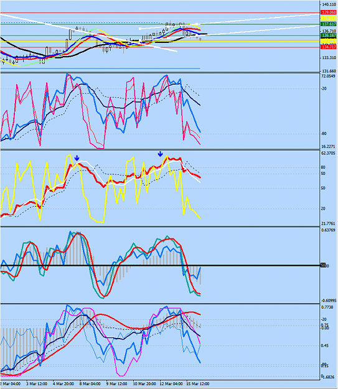Click the 140.110 price axis value
The width and height of the screenshot is (338, 389).
(329, 4)
